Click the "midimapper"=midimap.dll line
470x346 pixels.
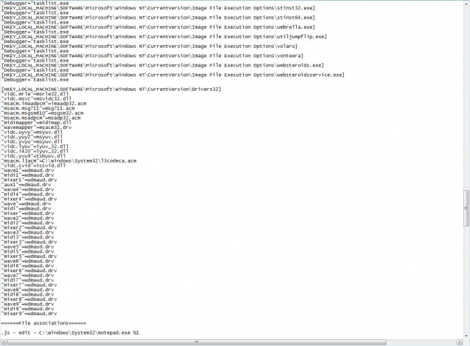coord(36,123)
